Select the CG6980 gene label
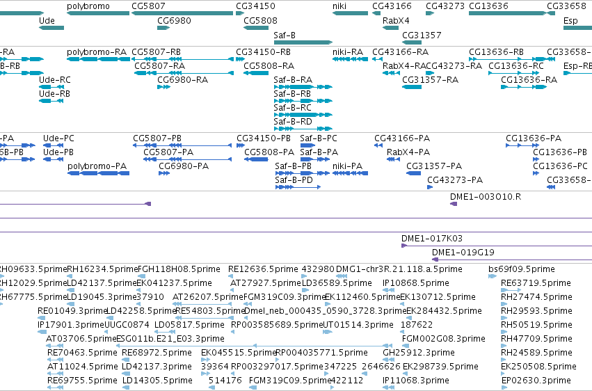Image resolution: width=592 pixels, height=391 pixels. [x=174, y=20]
